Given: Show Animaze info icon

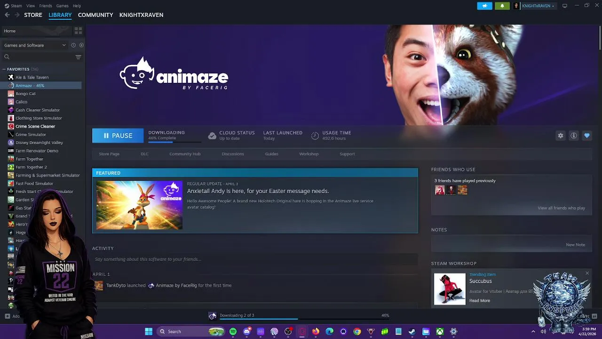Looking at the screenshot, I should point(574,136).
